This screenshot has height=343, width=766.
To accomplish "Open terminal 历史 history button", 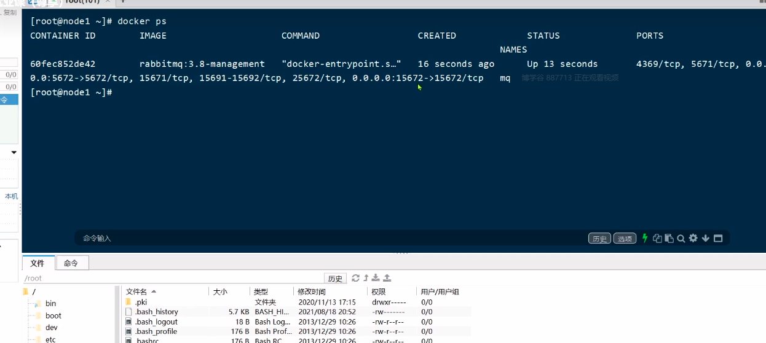I will click(599, 239).
